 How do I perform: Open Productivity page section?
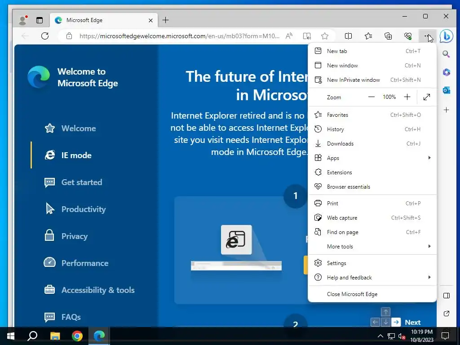pos(75,209)
